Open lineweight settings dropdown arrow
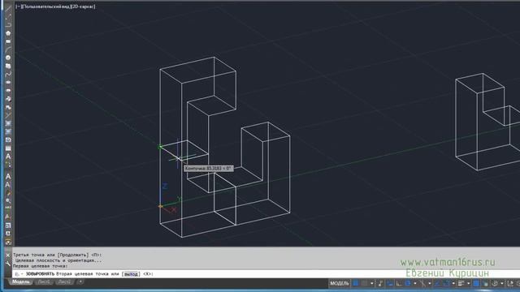The height and width of the screenshot is (292, 520). pos(468,283)
